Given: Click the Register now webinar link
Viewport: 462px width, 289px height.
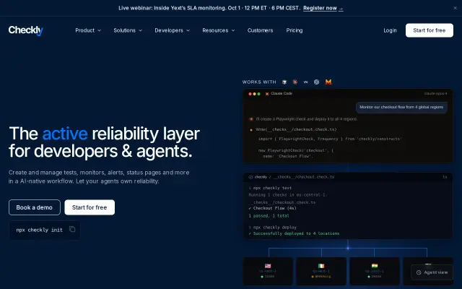Looking at the screenshot, I should tap(320, 8).
